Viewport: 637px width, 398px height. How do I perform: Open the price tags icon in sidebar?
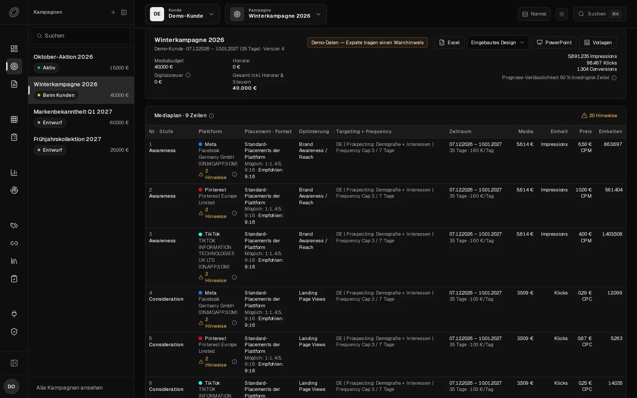pos(14,226)
